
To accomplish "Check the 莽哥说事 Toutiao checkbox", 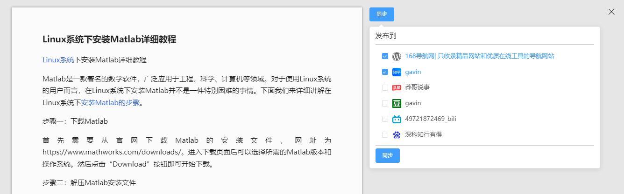I will point(385,88).
